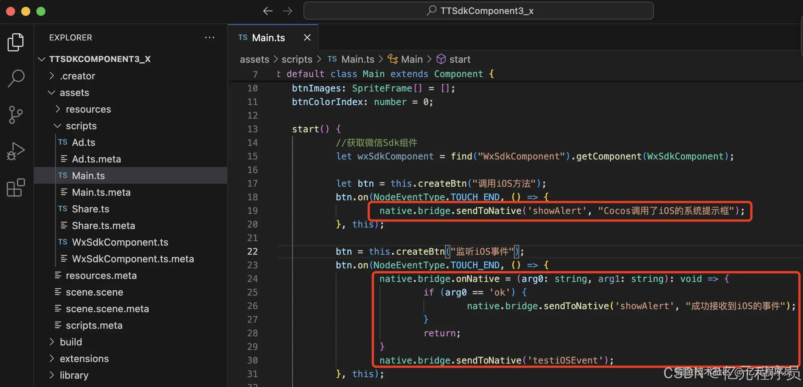Go back using the left arrow
803x387 pixels.
268,11
